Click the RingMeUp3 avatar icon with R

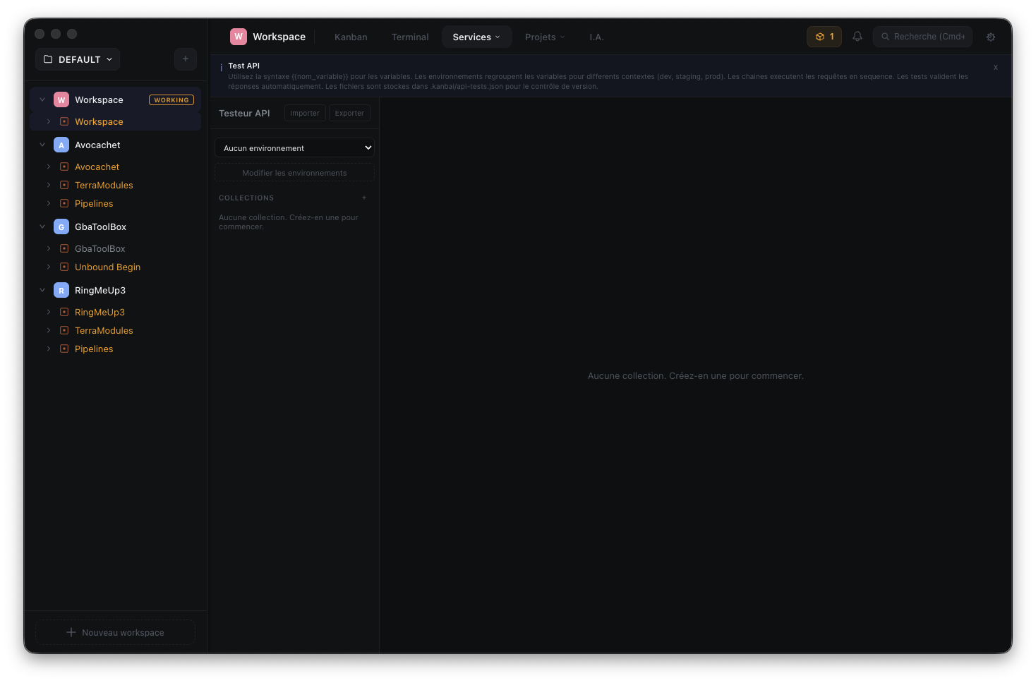point(61,290)
